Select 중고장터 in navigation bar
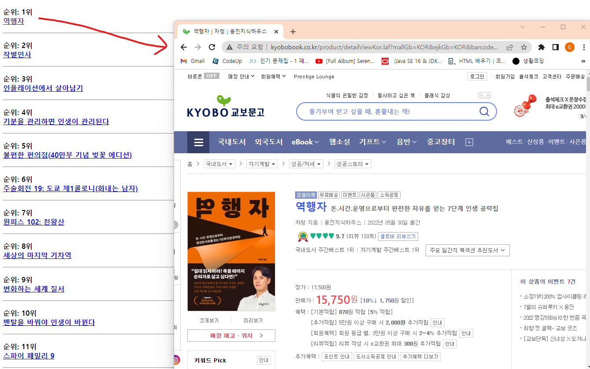This screenshot has width=590, height=369. coord(441,142)
